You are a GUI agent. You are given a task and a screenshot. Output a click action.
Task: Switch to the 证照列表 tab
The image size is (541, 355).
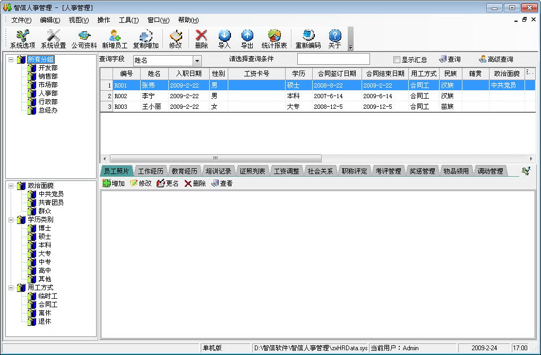[252, 171]
